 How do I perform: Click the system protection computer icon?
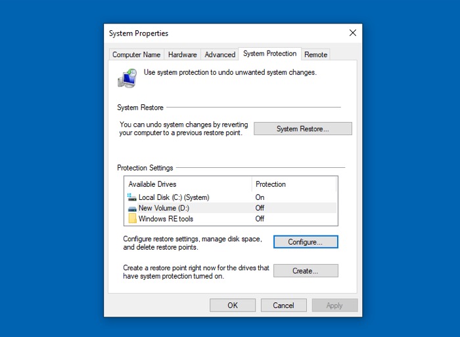[x=127, y=78]
